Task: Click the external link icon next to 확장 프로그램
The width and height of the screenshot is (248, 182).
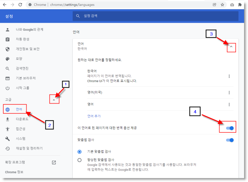Action: (x=54, y=162)
